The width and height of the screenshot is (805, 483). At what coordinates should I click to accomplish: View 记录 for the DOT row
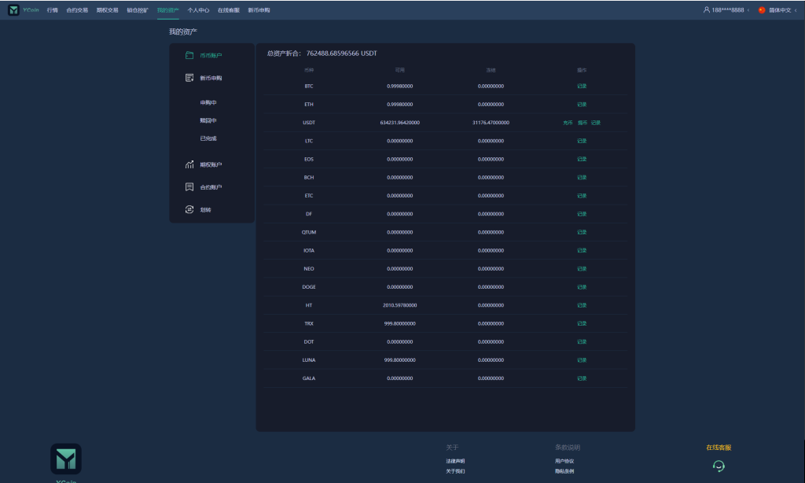582,341
